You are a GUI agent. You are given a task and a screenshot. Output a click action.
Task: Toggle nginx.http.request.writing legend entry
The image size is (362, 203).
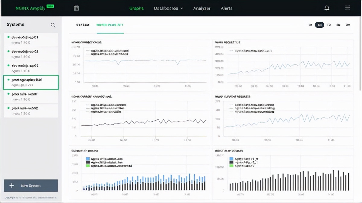pyautogui.click(x=252, y=111)
